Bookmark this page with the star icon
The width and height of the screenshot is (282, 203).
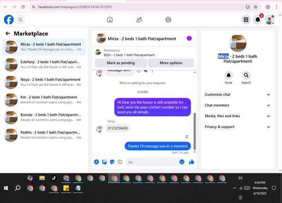pos(255,7)
